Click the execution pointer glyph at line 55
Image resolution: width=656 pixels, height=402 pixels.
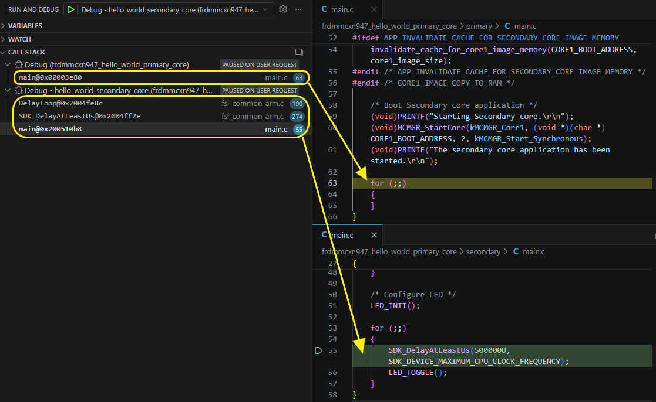(318, 350)
